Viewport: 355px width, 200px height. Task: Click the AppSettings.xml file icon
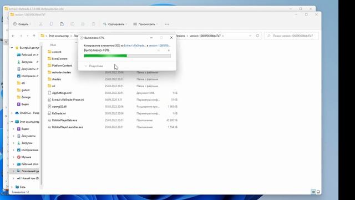click(49, 93)
